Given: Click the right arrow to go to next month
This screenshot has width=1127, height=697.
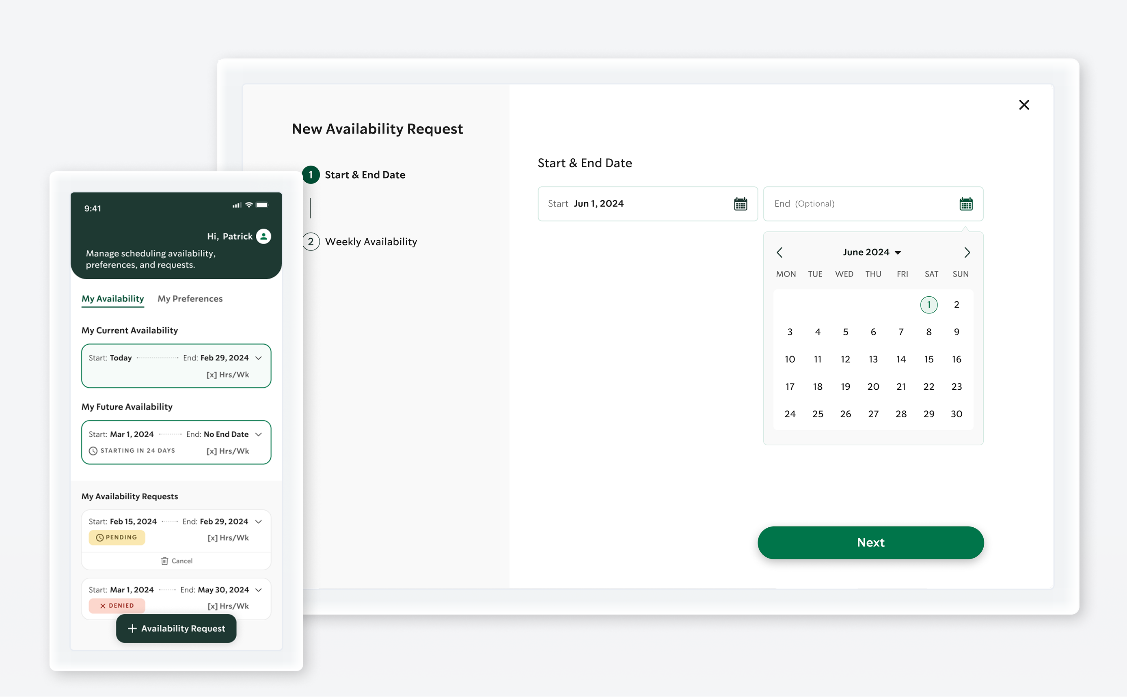Looking at the screenshot, I should [967, 252].
